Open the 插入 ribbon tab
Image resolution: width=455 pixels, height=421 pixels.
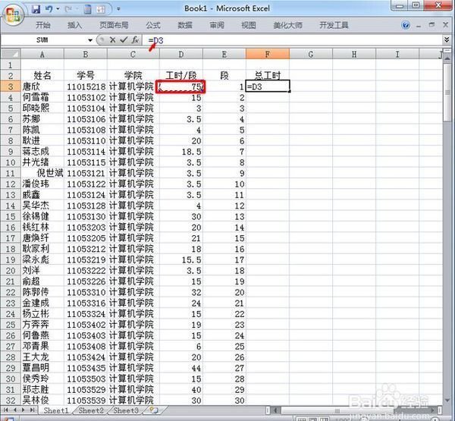[x=74, y=25]
